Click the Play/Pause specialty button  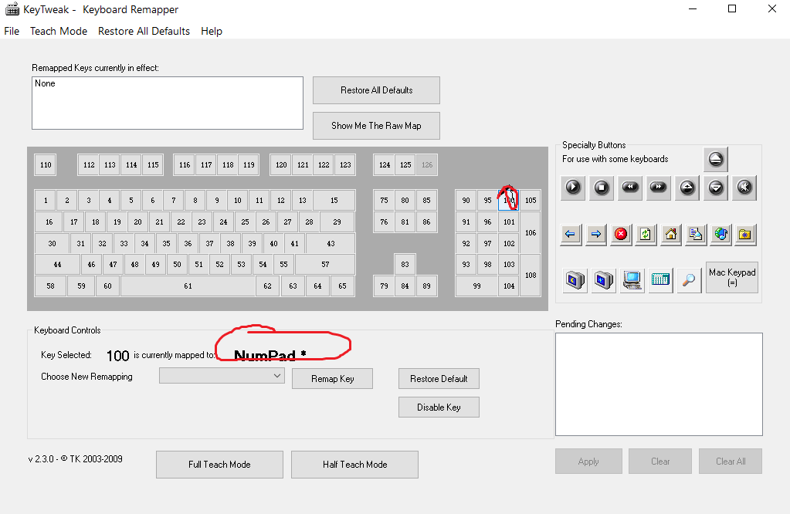pyautogui.click(x=572, y=187)
